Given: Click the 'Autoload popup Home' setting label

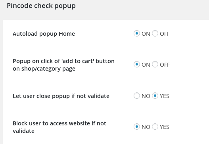Looking at the screenshot, I should click(x=44, y=34).
